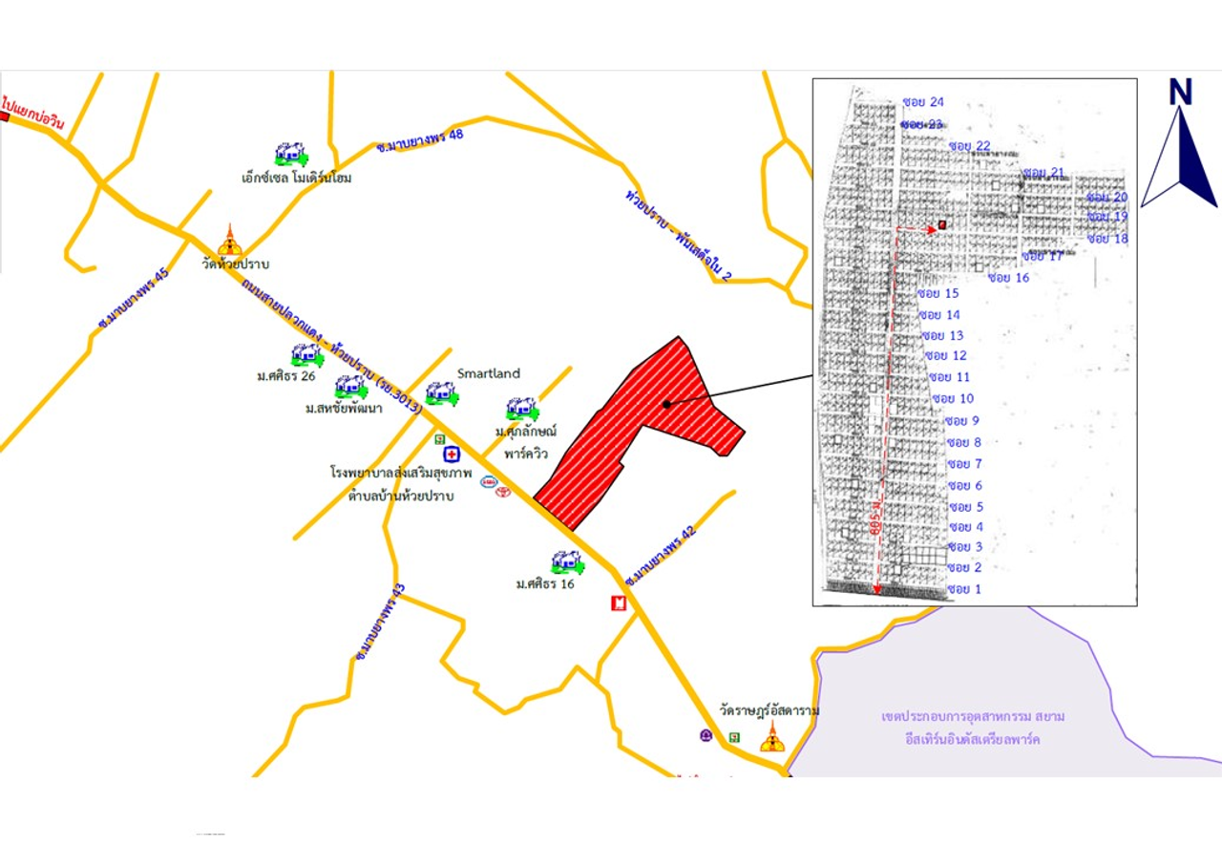Click the purple round emblem icon
The height and width of the screenshot is (846, 1222).
706,735
